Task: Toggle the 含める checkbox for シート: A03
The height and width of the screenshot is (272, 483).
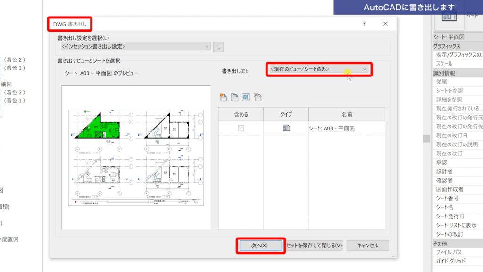Action: [241, 128]
